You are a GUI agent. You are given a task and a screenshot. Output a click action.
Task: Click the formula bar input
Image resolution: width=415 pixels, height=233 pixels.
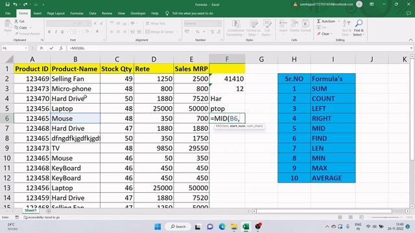[238, 48]
